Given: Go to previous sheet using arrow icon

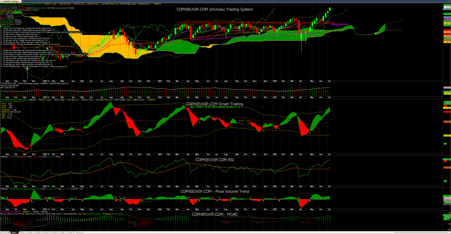Looking at the screenshot, I should 4,232.
